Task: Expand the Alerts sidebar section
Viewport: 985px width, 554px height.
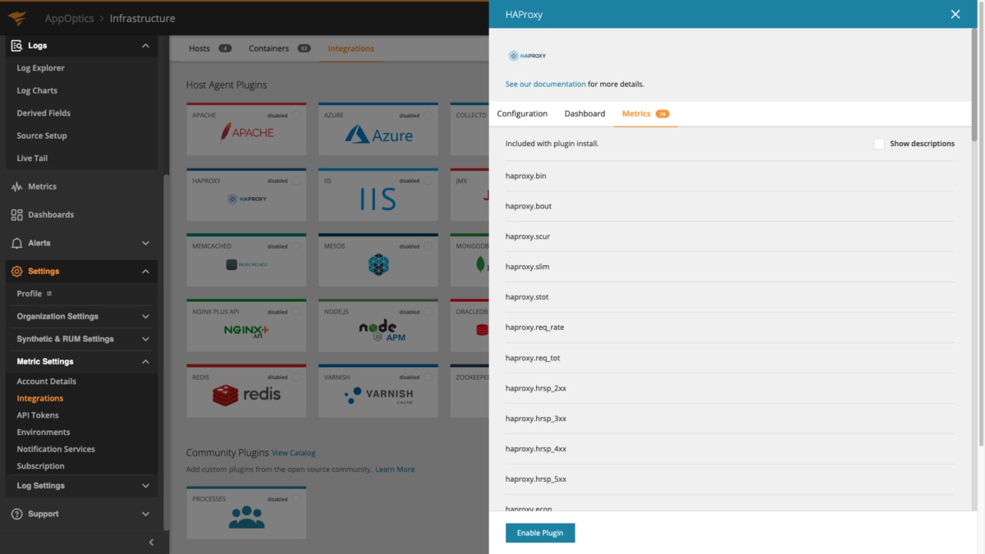Action: click(x=145, y=243)
